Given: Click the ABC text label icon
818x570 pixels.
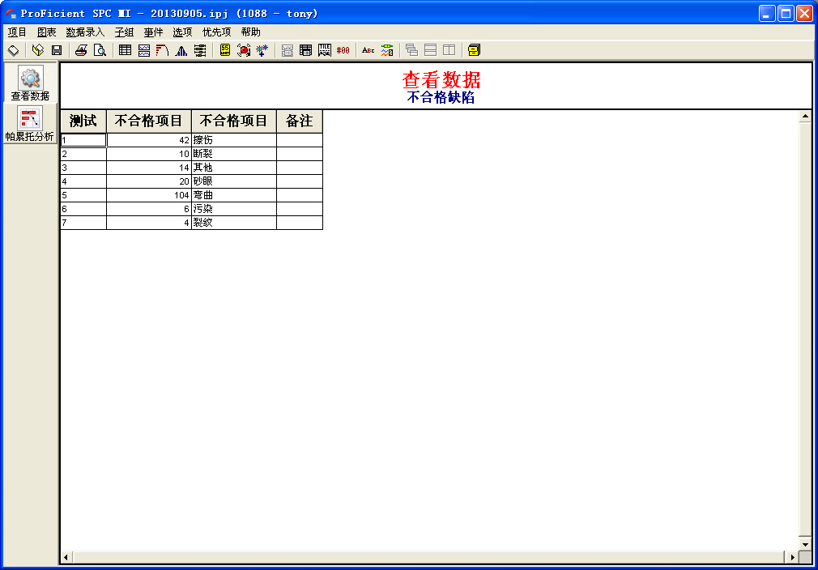Looking at the screenshot, I should [369, 50].
